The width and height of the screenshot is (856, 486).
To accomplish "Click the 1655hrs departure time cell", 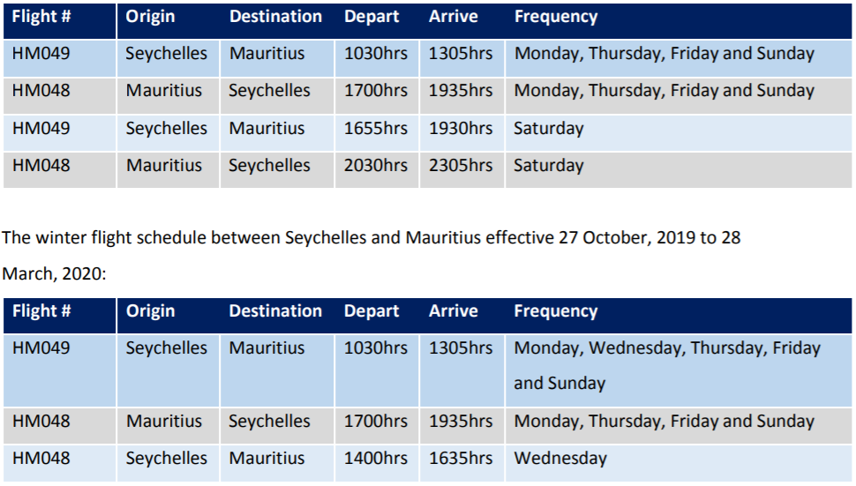I will (x=376, y=129).
